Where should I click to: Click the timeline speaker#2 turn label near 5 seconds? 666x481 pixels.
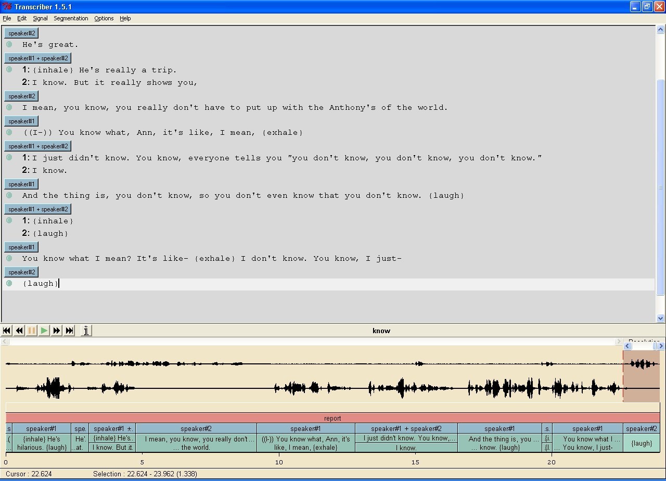(x=196, y=428)
